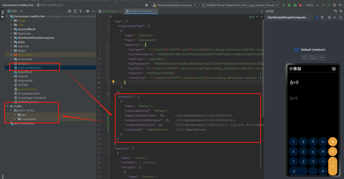344x179 pixels.
Task: Click build-profile.json5 breadcrumb in navigation bar
Action: 50,5
